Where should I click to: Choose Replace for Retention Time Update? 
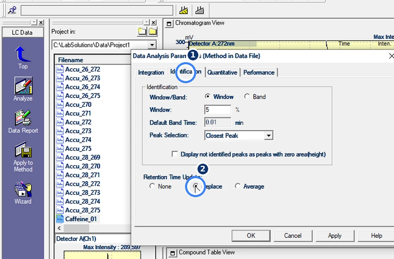[x=196, y=186]
